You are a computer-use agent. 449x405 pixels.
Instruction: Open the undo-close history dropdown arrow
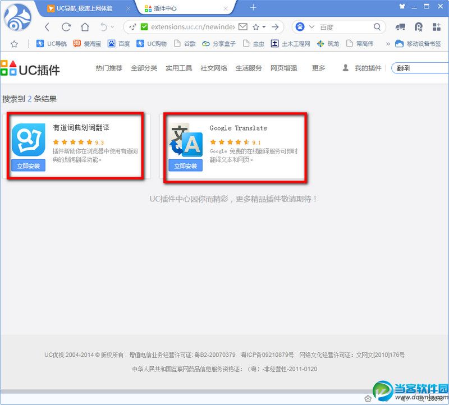[112, 27]
